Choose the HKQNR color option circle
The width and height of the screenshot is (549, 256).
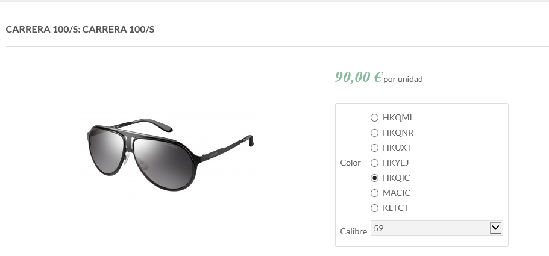coord(374,133)
